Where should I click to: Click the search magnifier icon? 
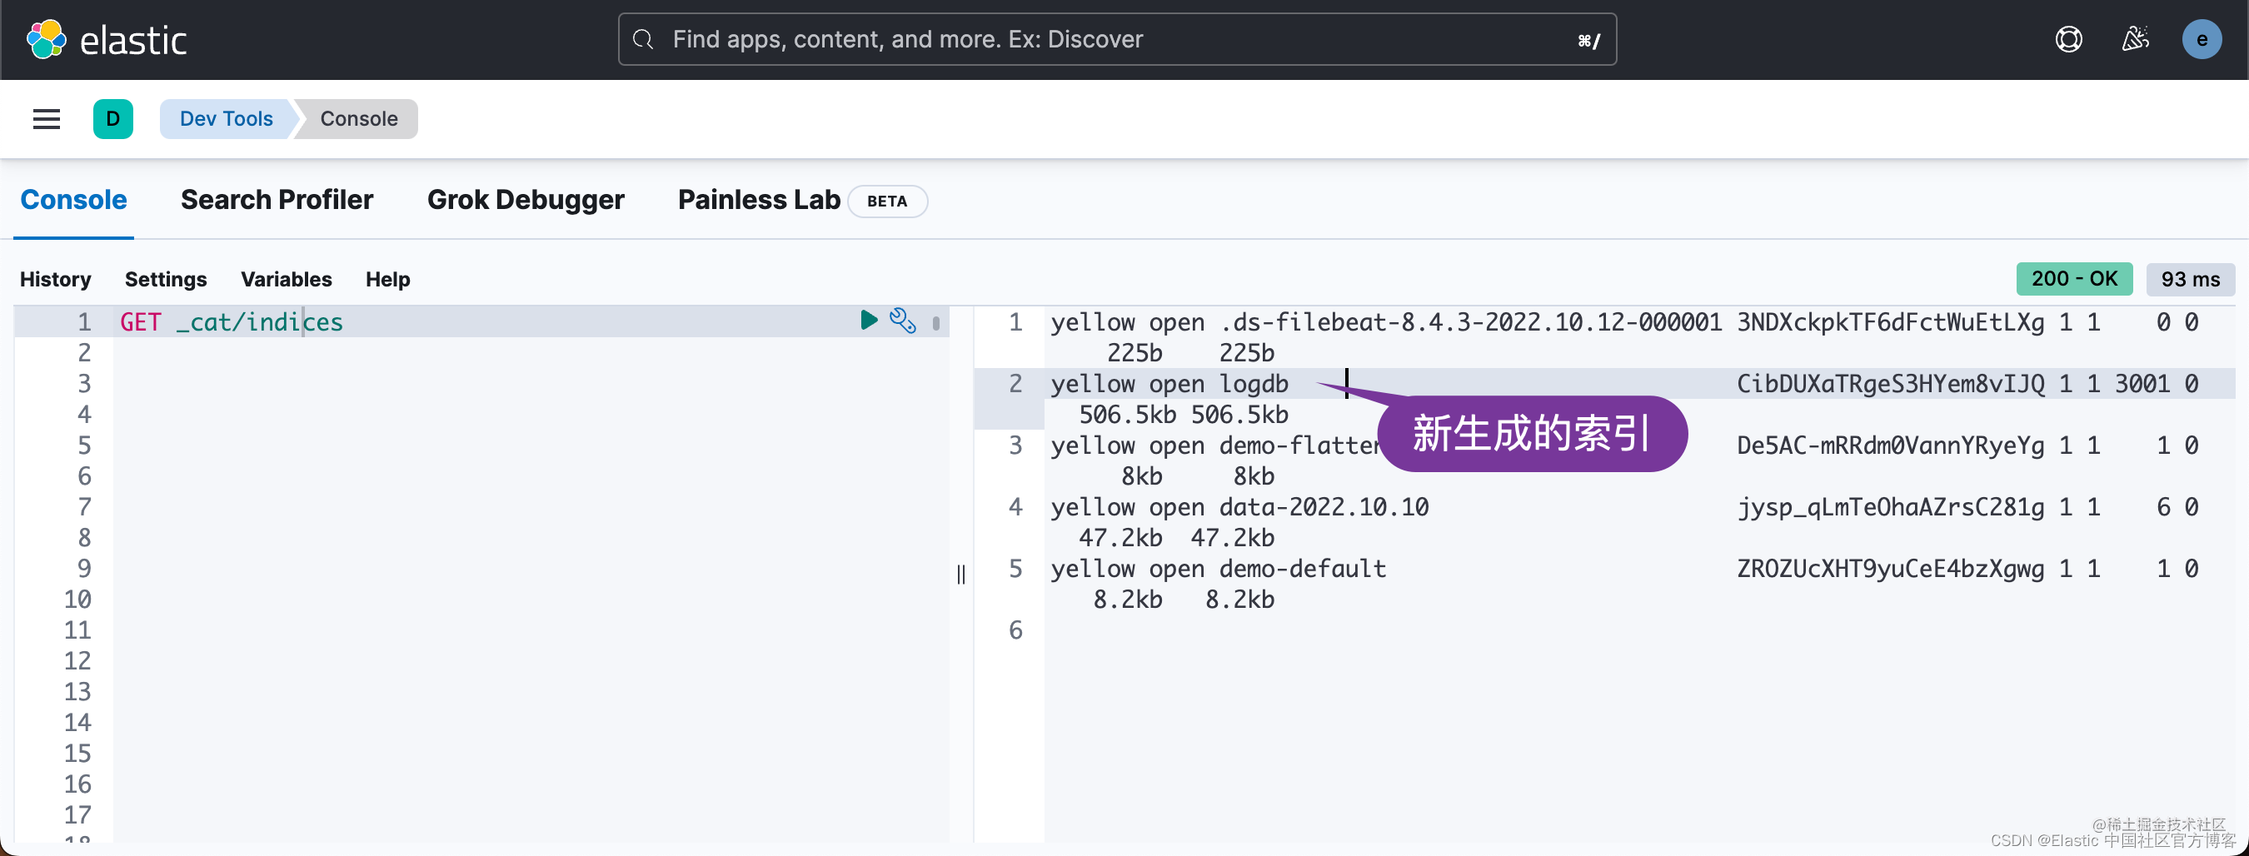click(x=643, y=39)
